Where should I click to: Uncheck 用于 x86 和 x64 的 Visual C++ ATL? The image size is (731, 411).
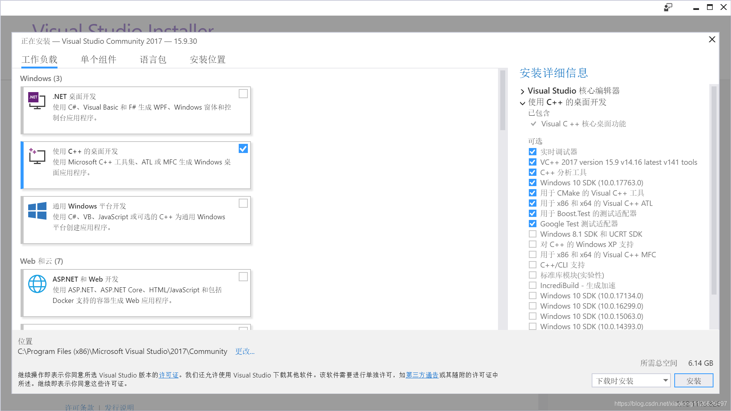[x=533, y=203]
